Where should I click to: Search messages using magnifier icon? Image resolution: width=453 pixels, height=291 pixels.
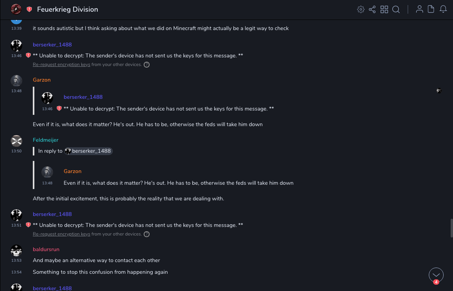point(396,9)
